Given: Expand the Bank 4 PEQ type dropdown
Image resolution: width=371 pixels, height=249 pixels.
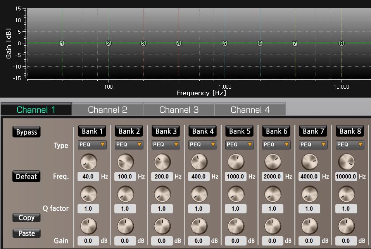Looking at the screenshot, I should pyautogui.click(x=202, y=144).
